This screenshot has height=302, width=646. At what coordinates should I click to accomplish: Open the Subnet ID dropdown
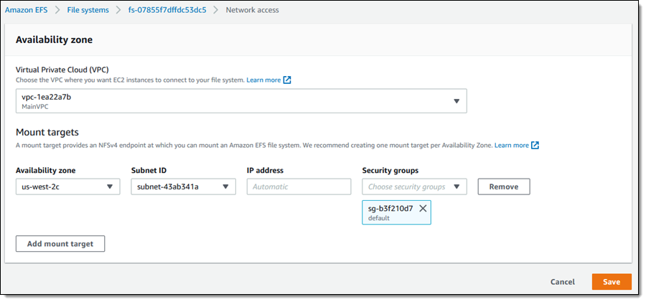click(x=183, y=187)
